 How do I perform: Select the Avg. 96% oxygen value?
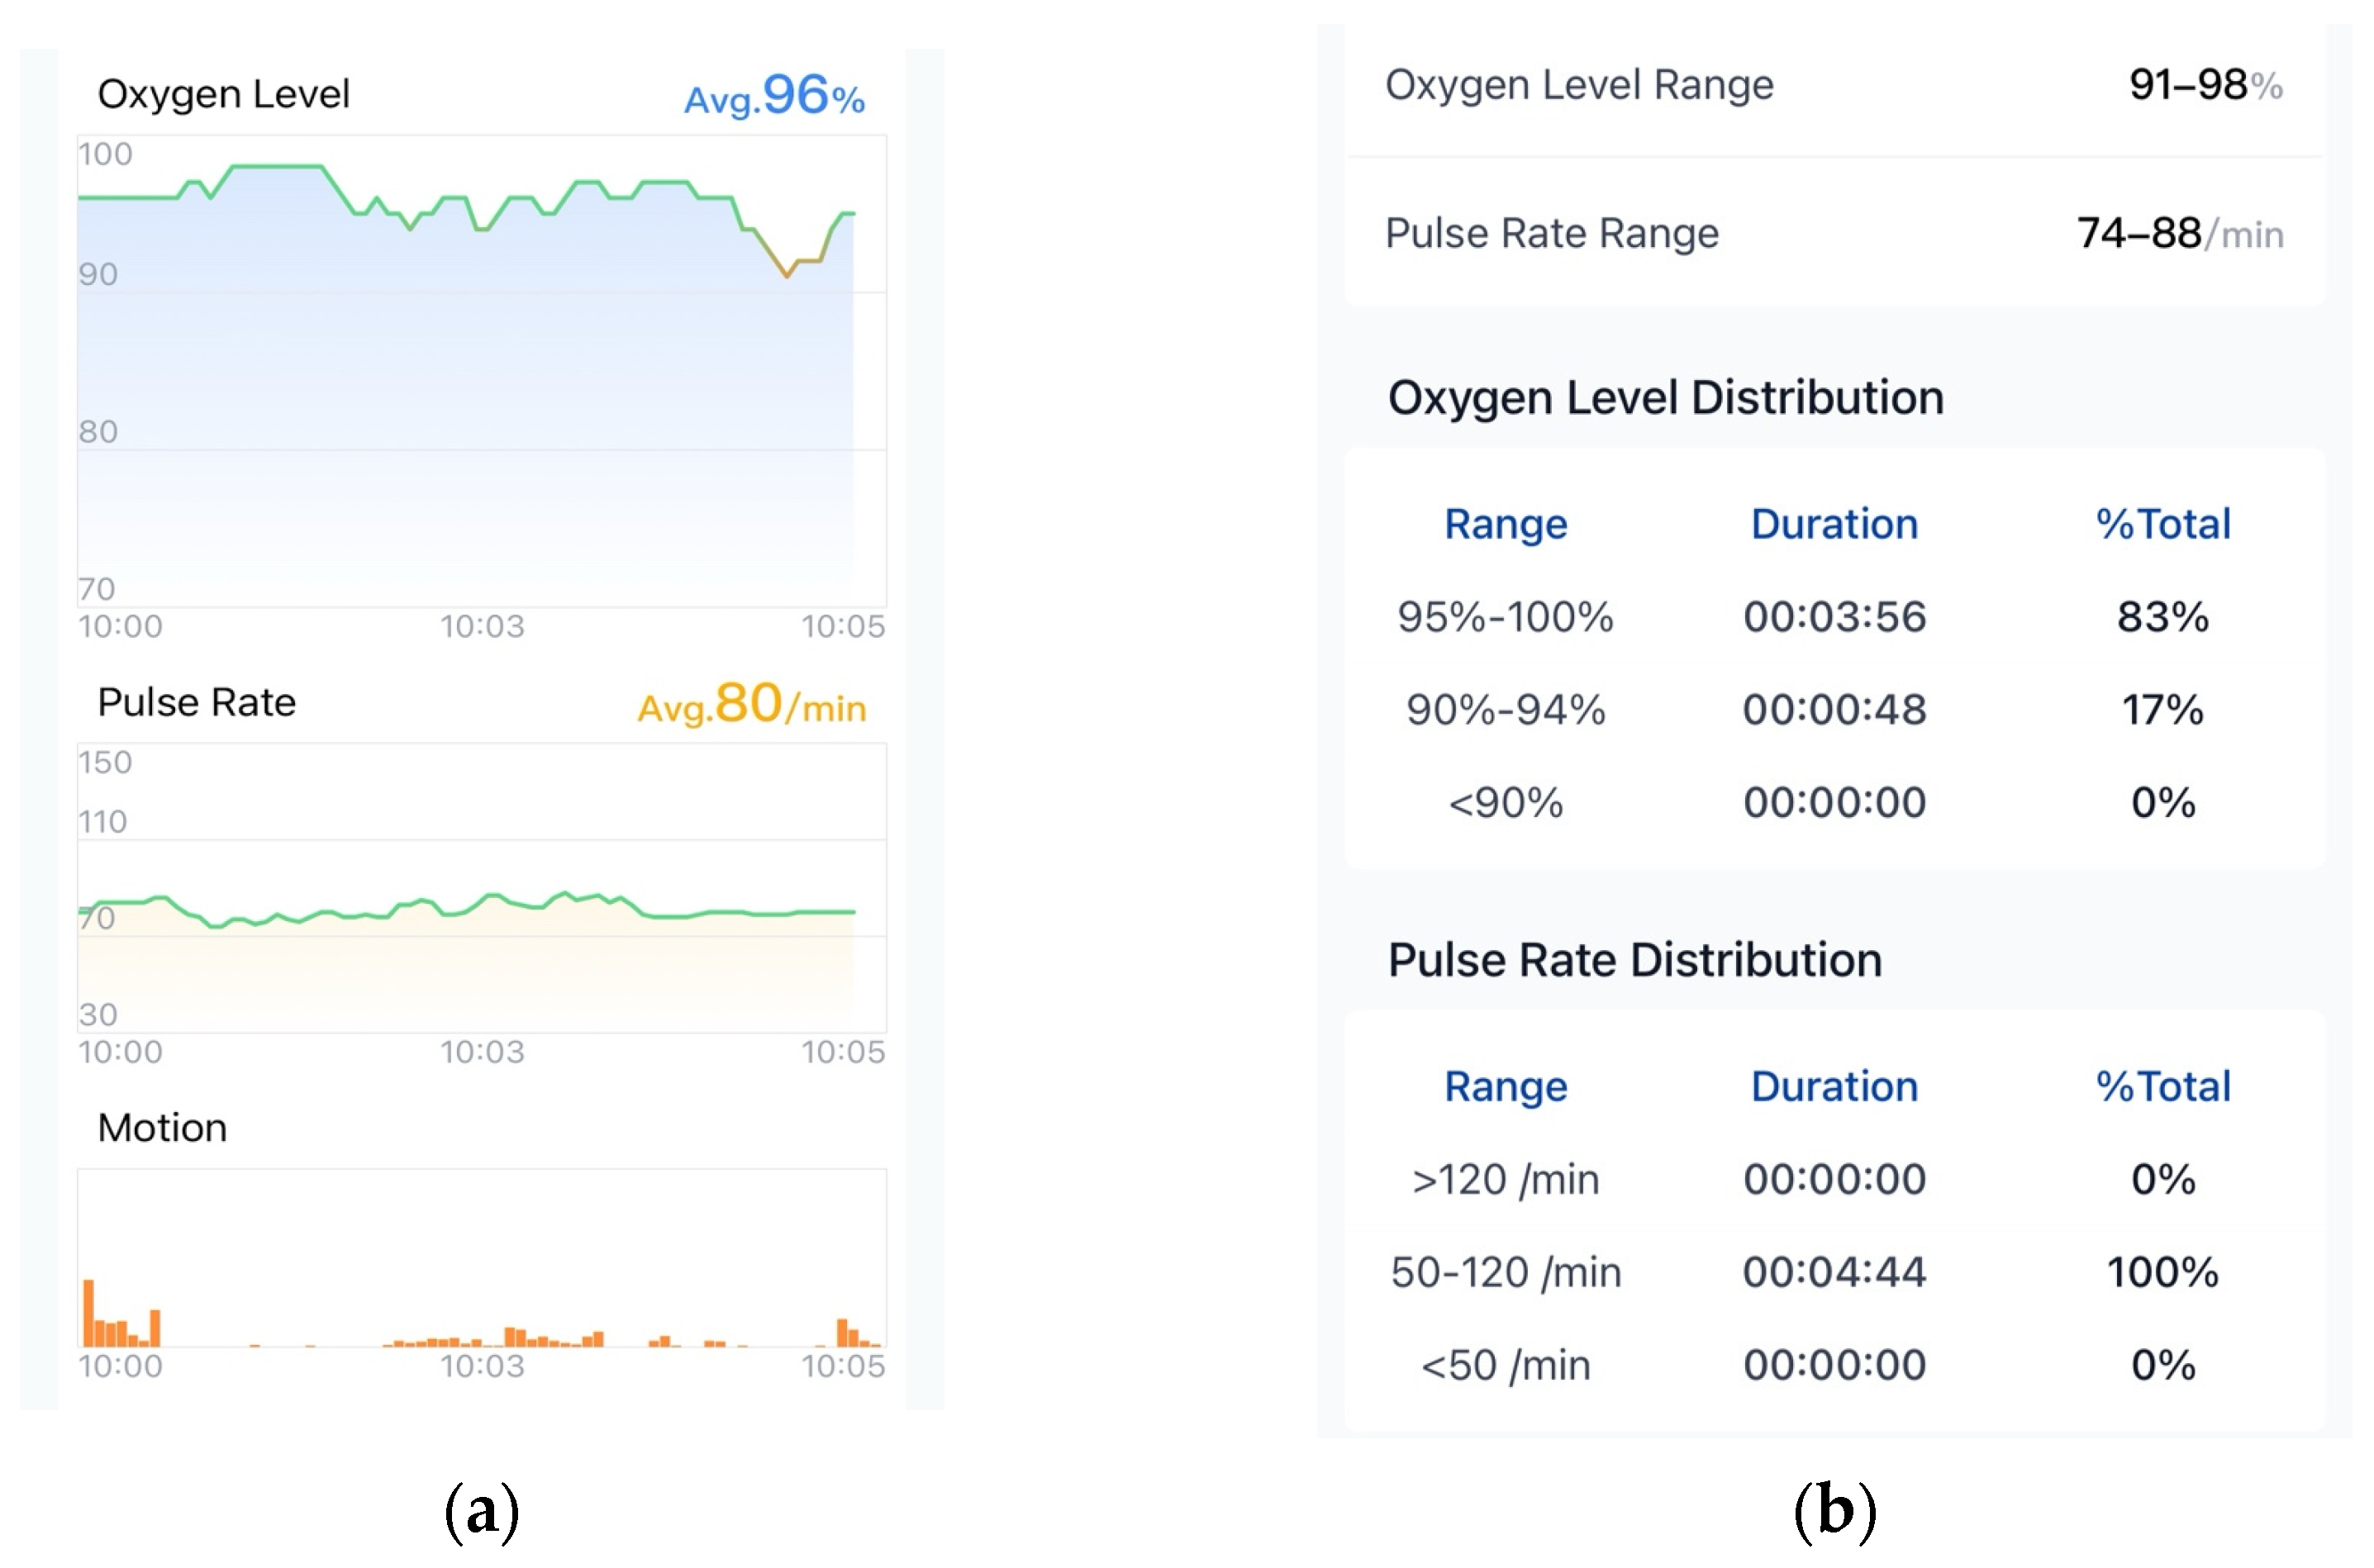click(774, 96)
